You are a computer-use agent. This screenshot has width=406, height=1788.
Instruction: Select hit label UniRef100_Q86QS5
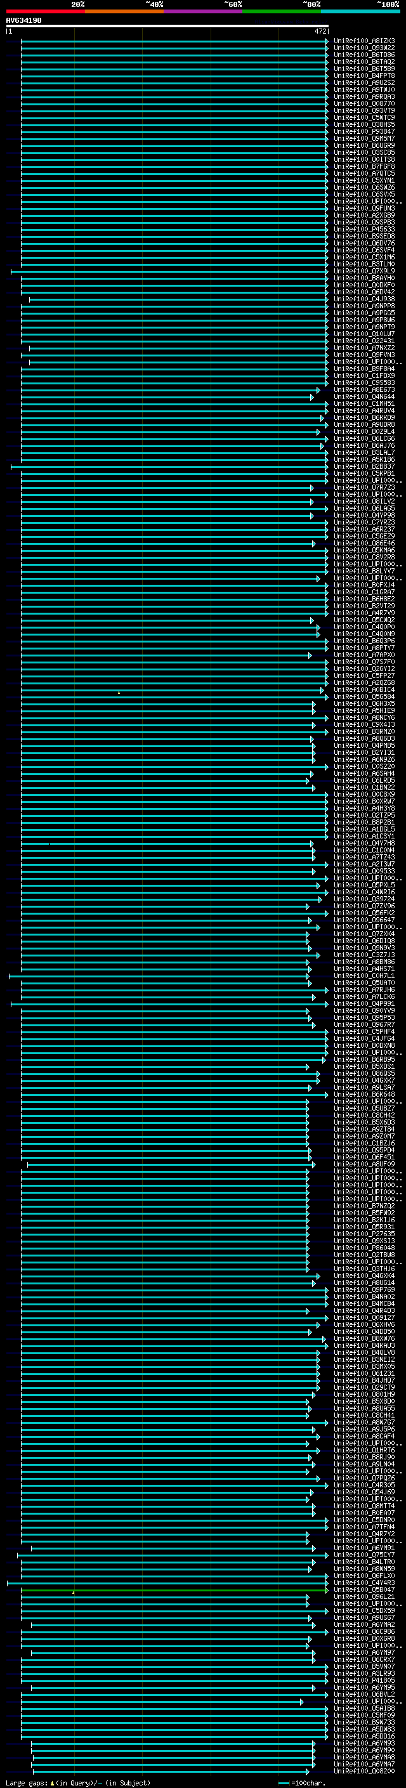click(x=364, y=1074)
